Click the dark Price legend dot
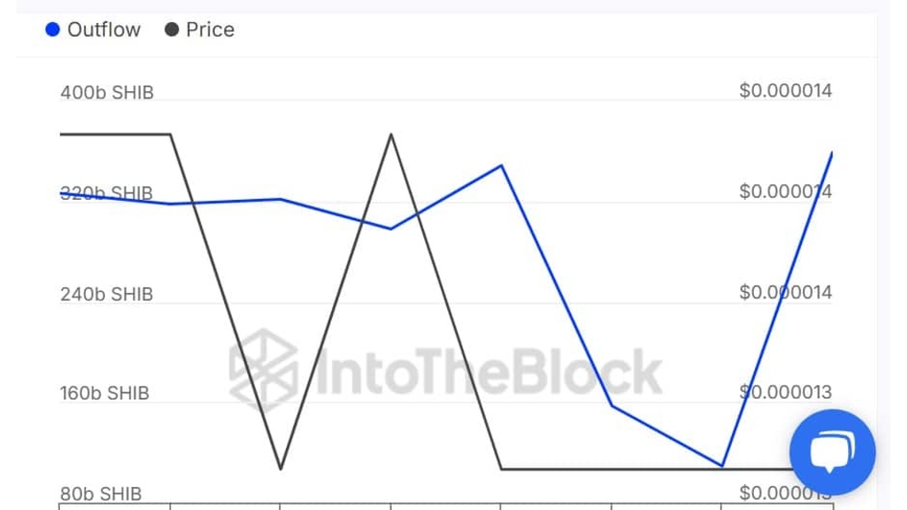 pyautogui.click(x=171, y=30)
